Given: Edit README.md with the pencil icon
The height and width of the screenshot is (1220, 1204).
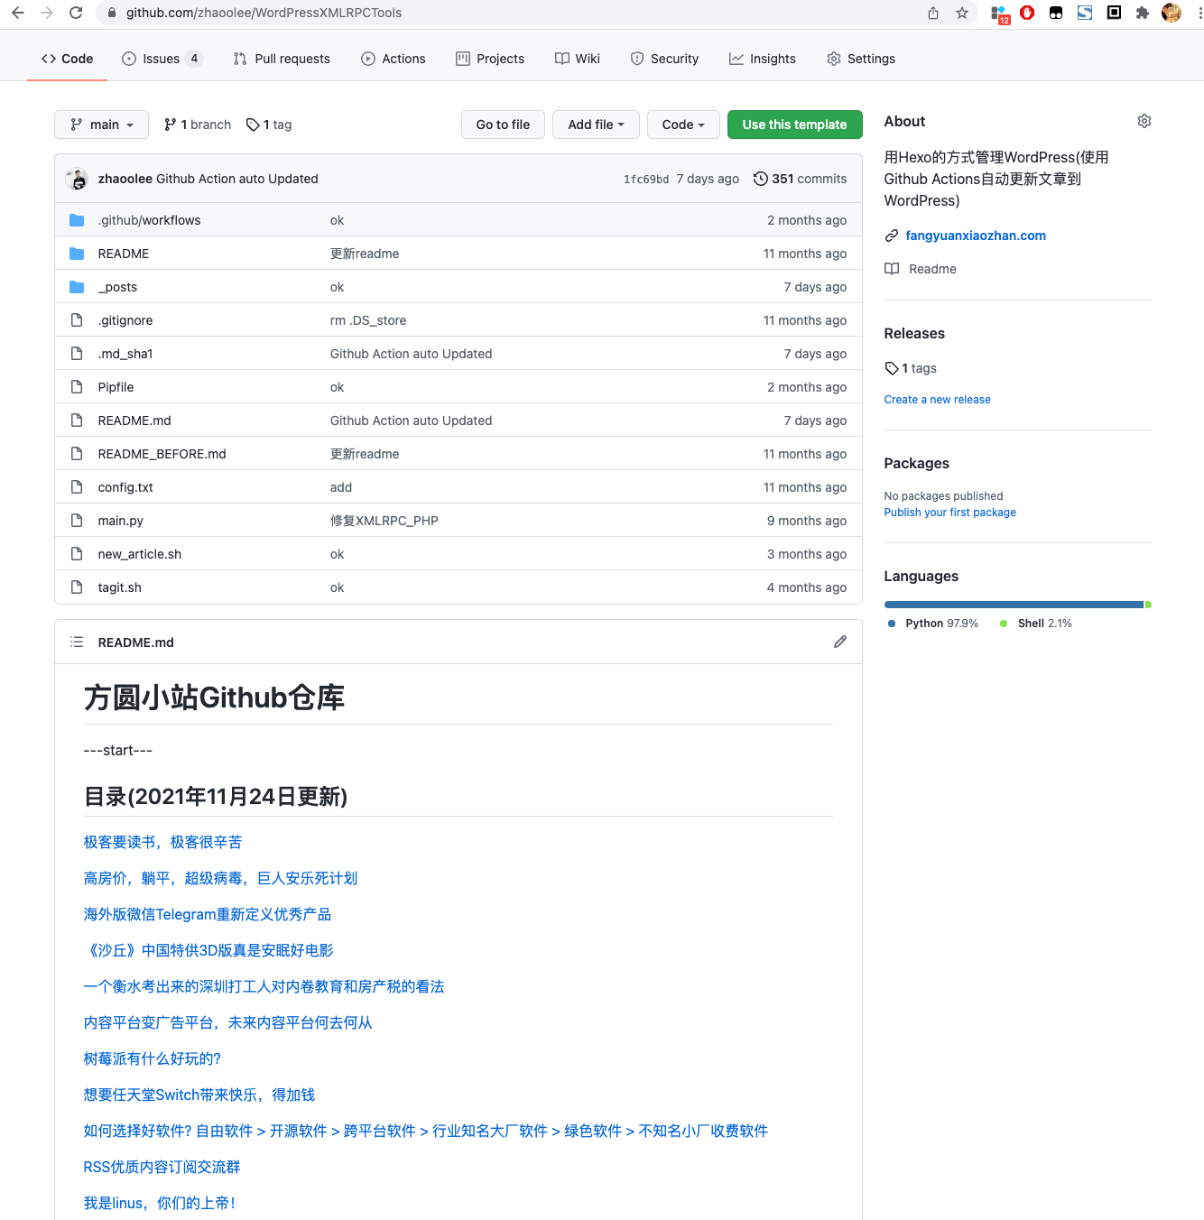Looking at the screenshot, I should coord(840,642).
